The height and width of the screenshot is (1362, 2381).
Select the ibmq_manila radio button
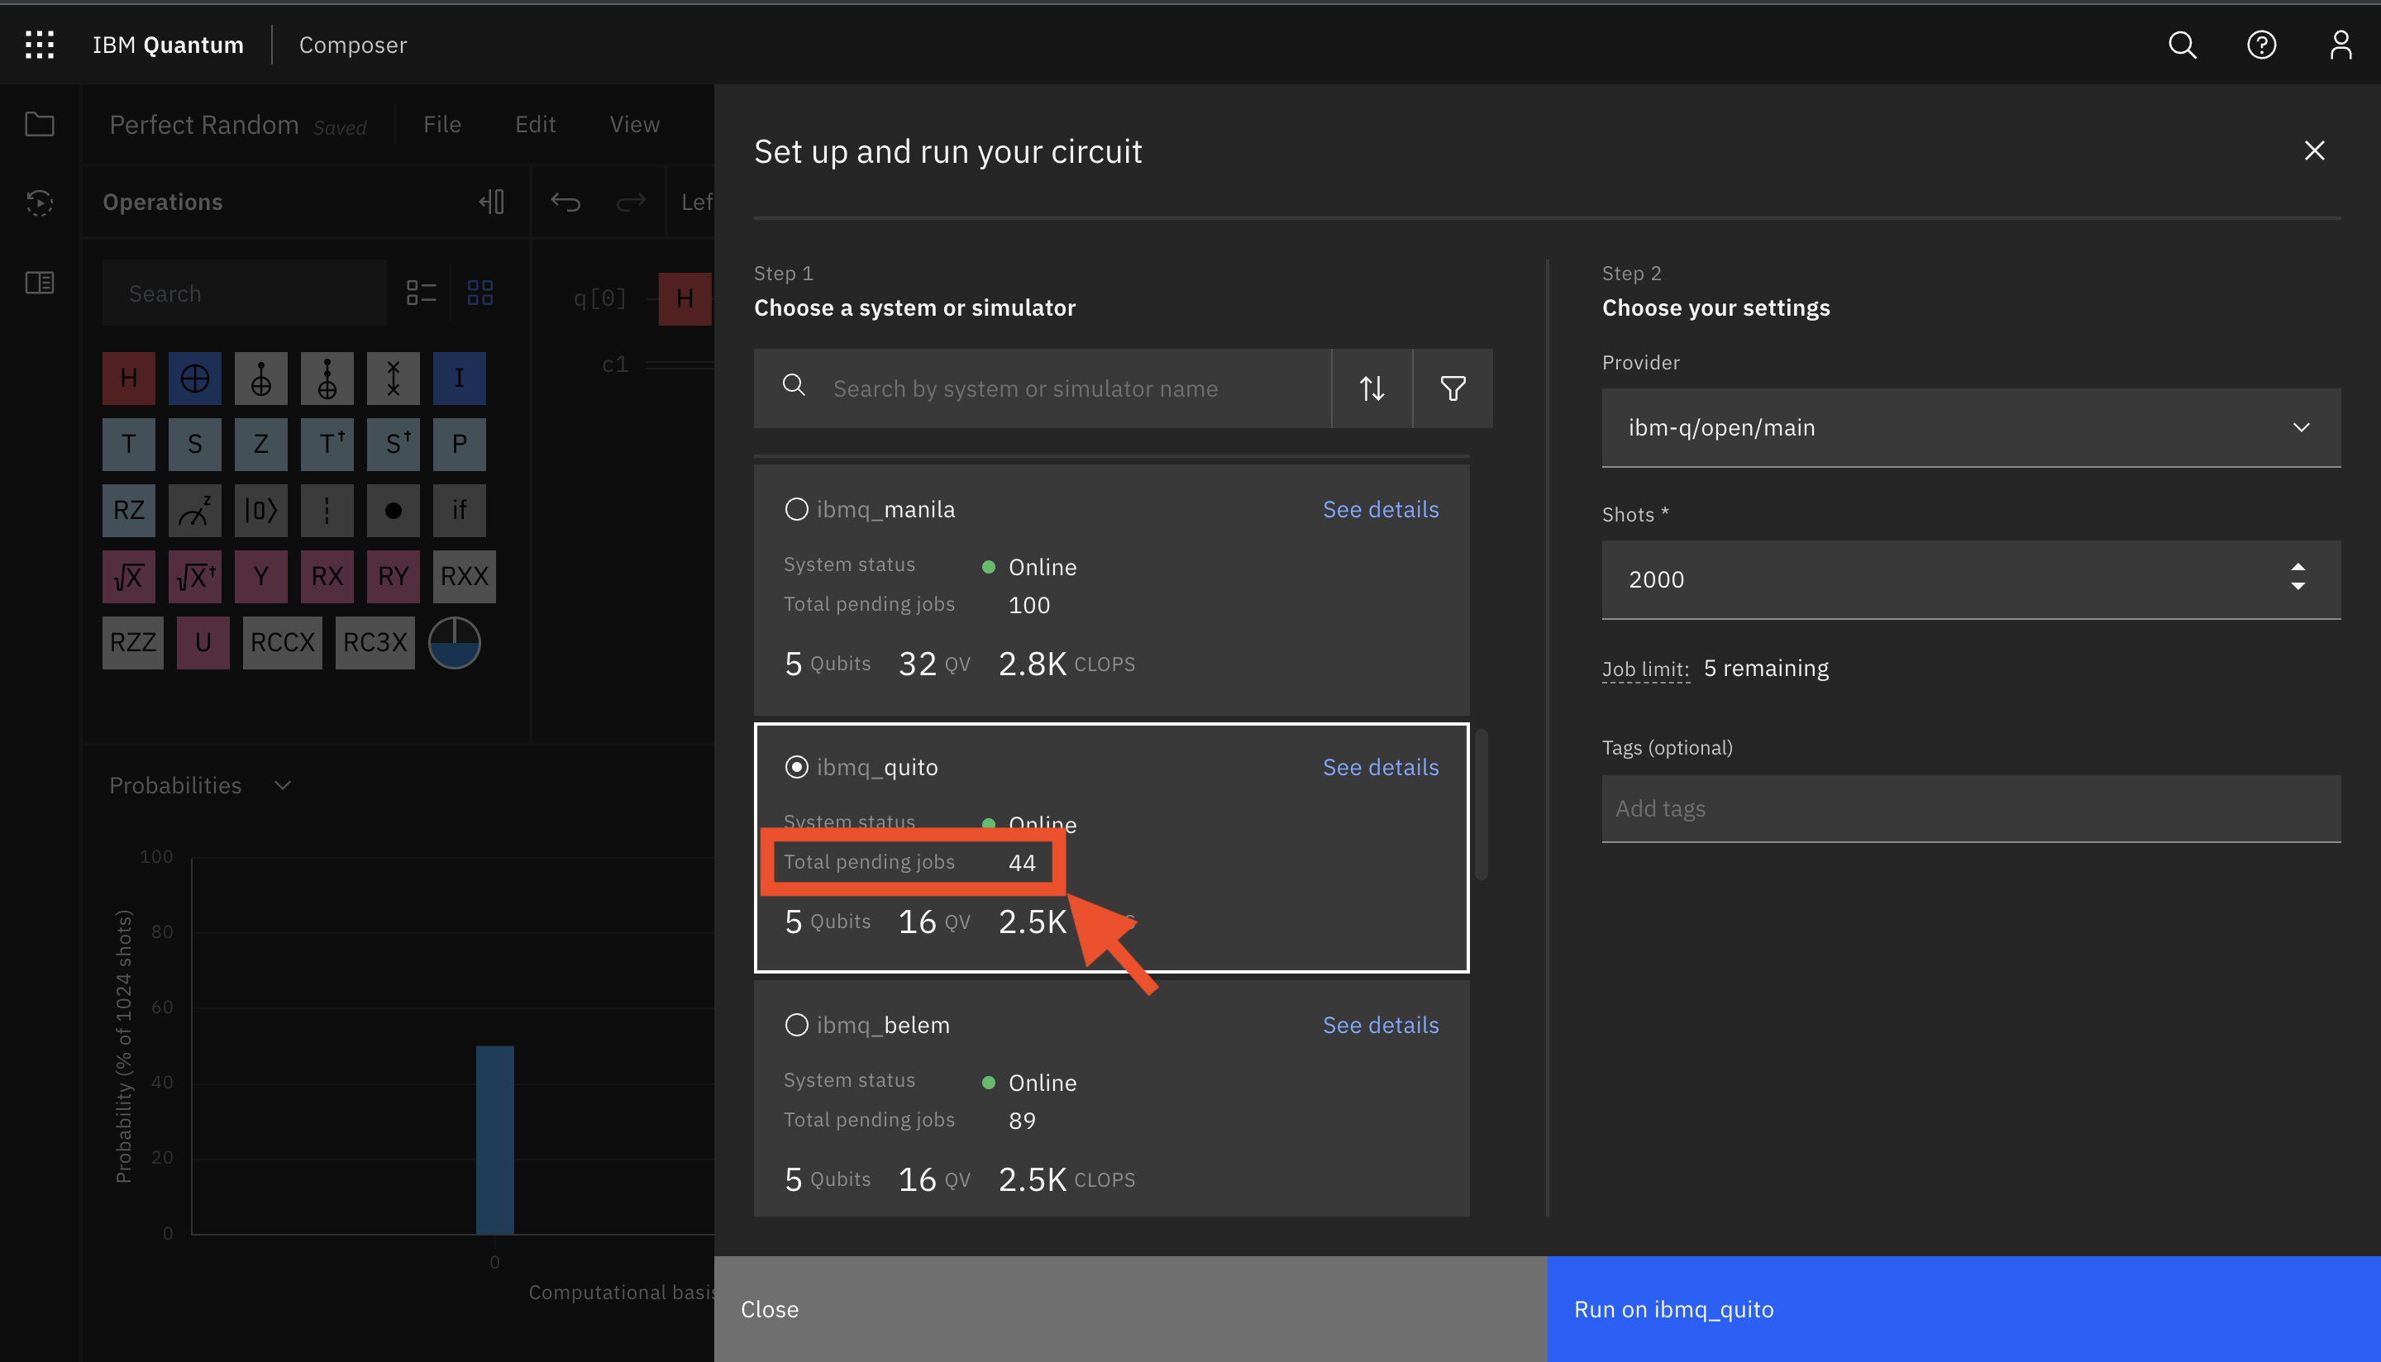[x=796, y=509]
